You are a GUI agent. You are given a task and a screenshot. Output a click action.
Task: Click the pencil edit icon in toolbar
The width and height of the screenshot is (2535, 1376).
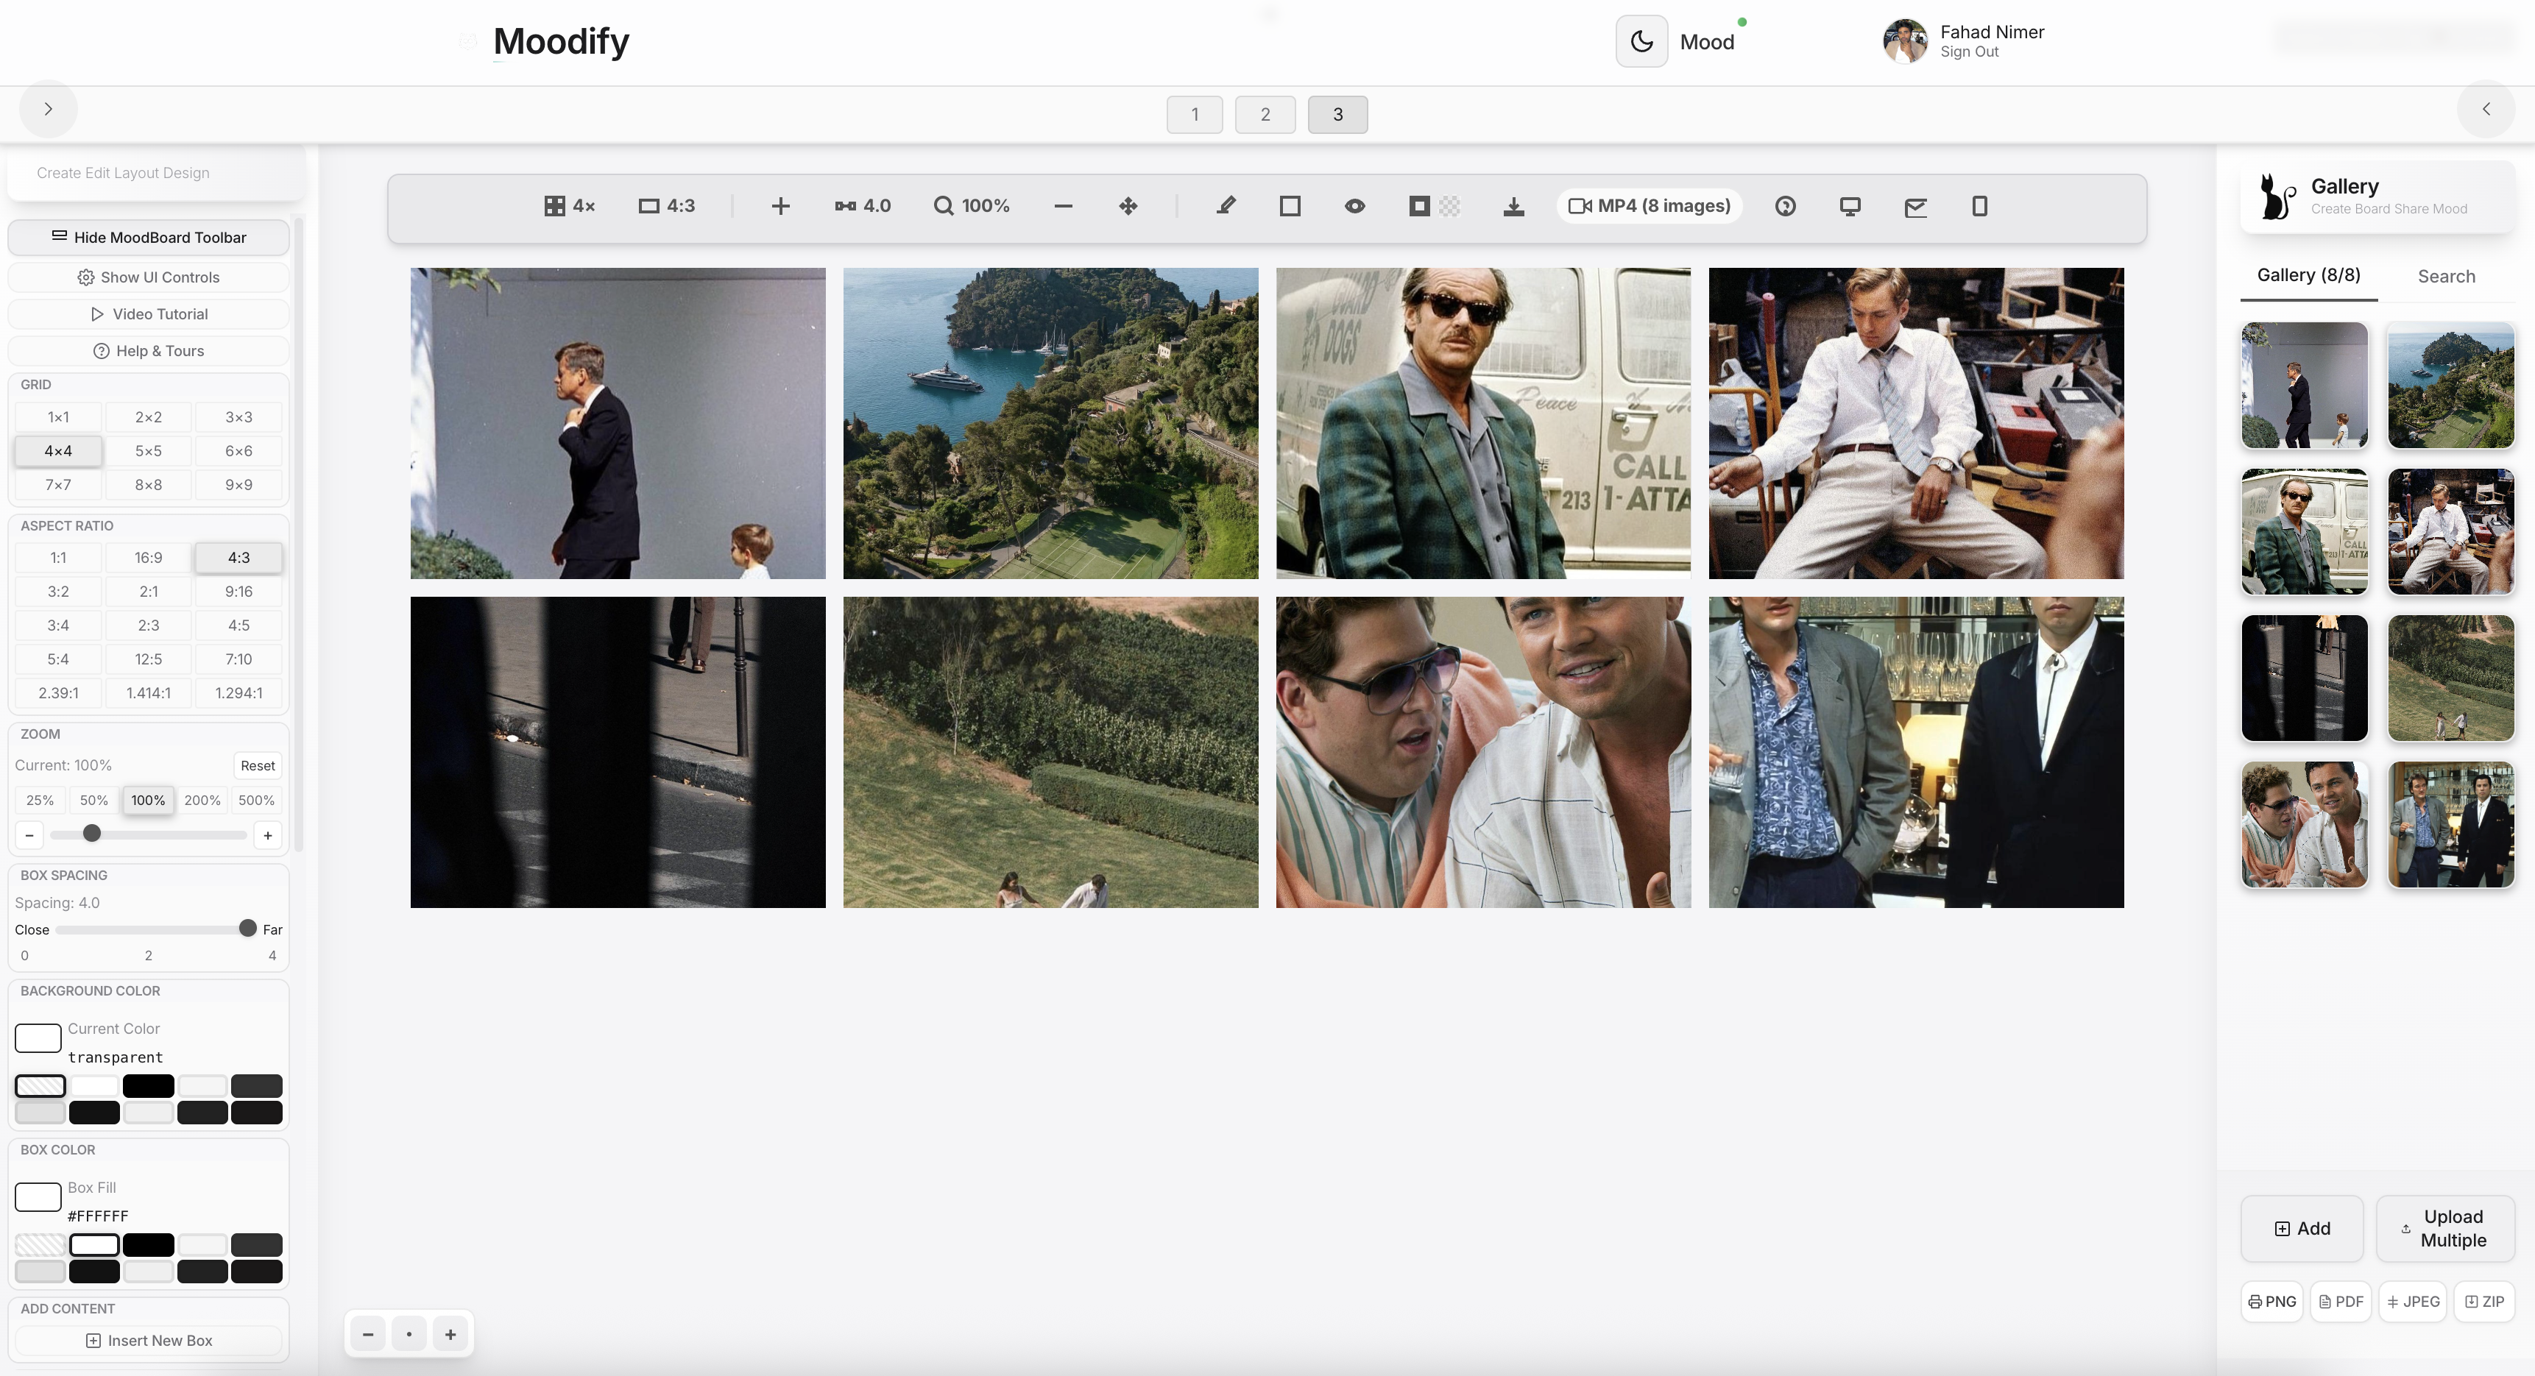coord(1226,205)
